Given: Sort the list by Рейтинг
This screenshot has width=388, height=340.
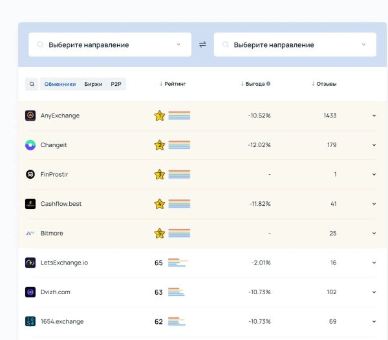Looking at the screenshot, I should click(x=173, y=84).
